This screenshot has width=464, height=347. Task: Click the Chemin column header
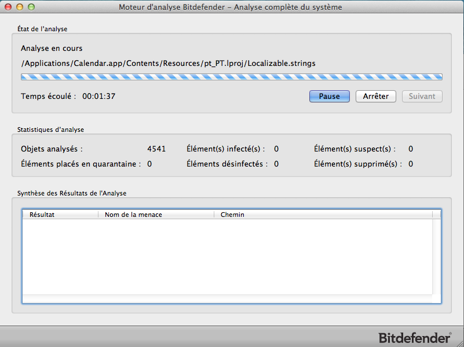tap(323, 215)
